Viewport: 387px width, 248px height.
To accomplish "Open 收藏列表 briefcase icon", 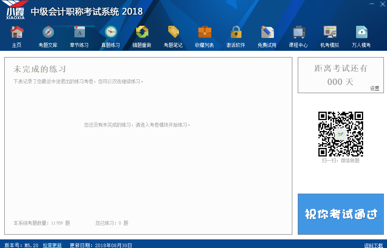I will click(x=204, y=36).
